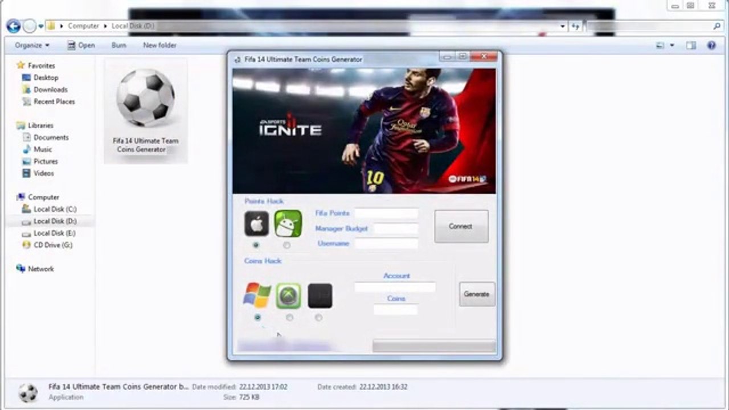Expand the Computer breadcrumb arrow

[x=105, y=26]
